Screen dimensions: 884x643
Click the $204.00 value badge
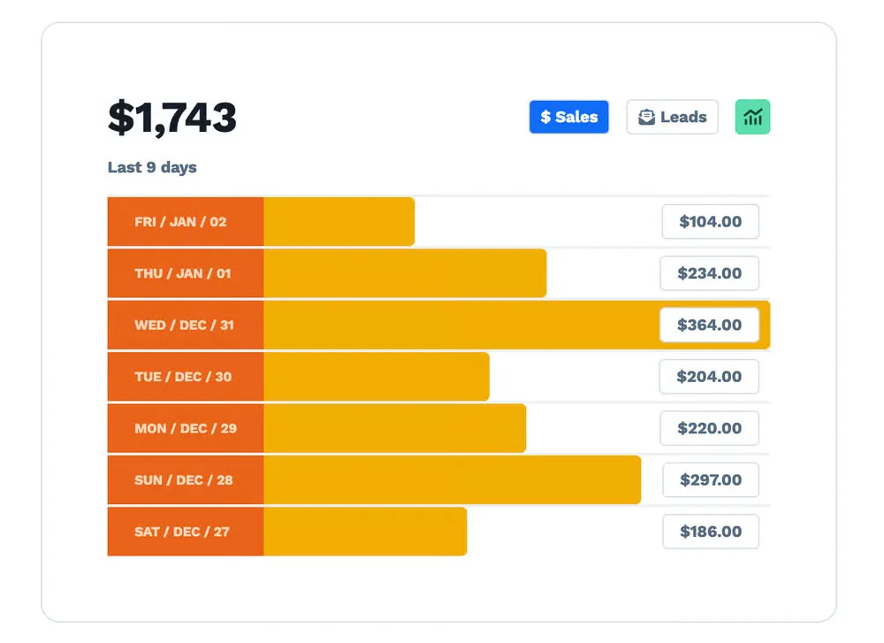709,377
